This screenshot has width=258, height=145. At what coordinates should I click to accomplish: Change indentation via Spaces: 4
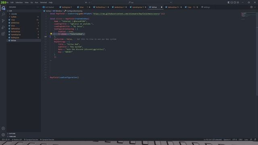227,140
